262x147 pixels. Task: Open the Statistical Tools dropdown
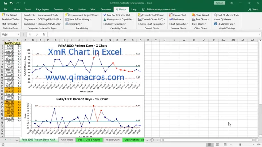click(x=11, y=20)
